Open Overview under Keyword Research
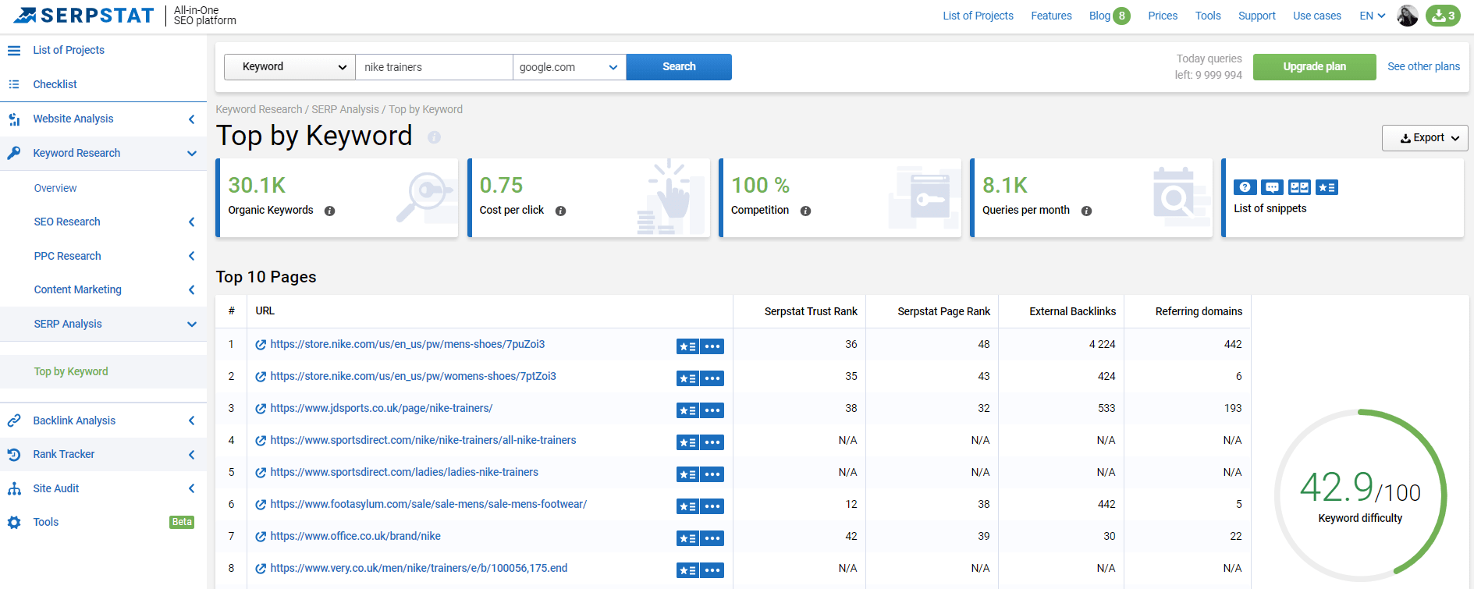The height and width of the screenshot is (589, 1474). (55, 188)
